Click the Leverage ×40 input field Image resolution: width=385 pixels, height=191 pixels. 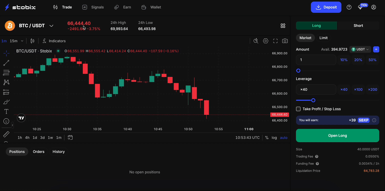[316, 90]
